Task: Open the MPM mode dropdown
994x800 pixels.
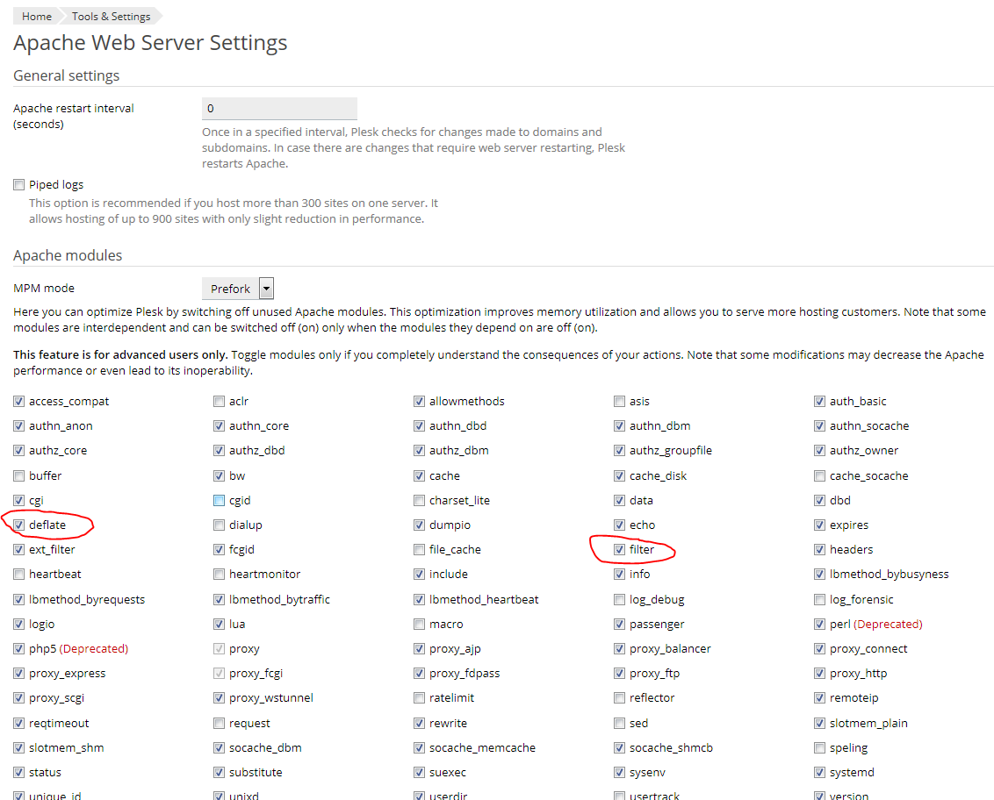Action: point(238,289)
